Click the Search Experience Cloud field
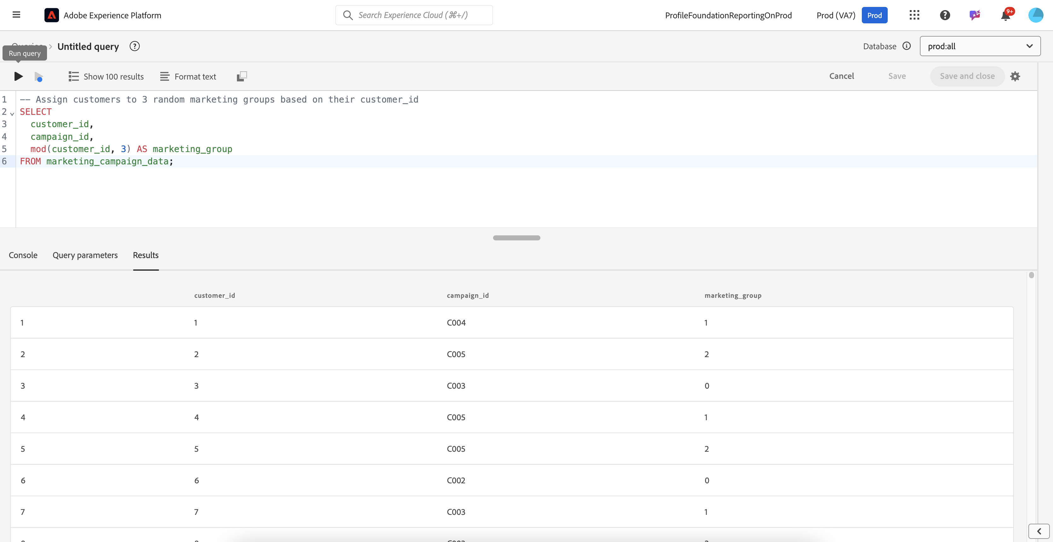 tap(414, 15)
